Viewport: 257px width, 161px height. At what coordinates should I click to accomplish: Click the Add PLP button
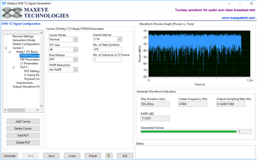(23, 136)
